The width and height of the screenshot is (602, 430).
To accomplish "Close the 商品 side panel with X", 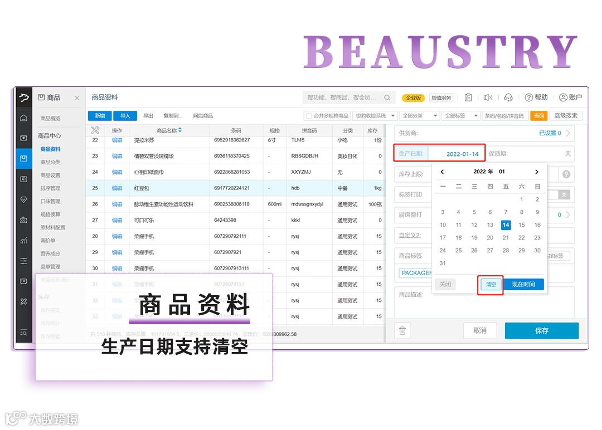I will click(77, 98).
